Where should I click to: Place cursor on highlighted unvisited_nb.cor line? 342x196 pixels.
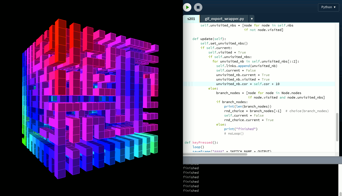pyautogui.click(x=248, y=84)
